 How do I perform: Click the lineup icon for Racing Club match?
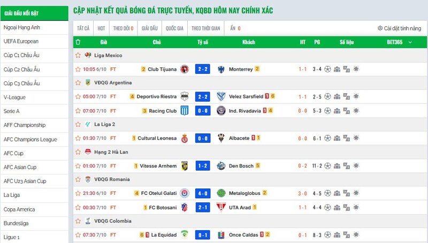point(337,111)
